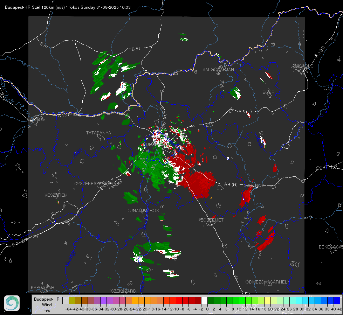The width and height of the screenshot is (343, 315).
Task: Click the swirl logo icon beside legend
Action: [12, 303]
